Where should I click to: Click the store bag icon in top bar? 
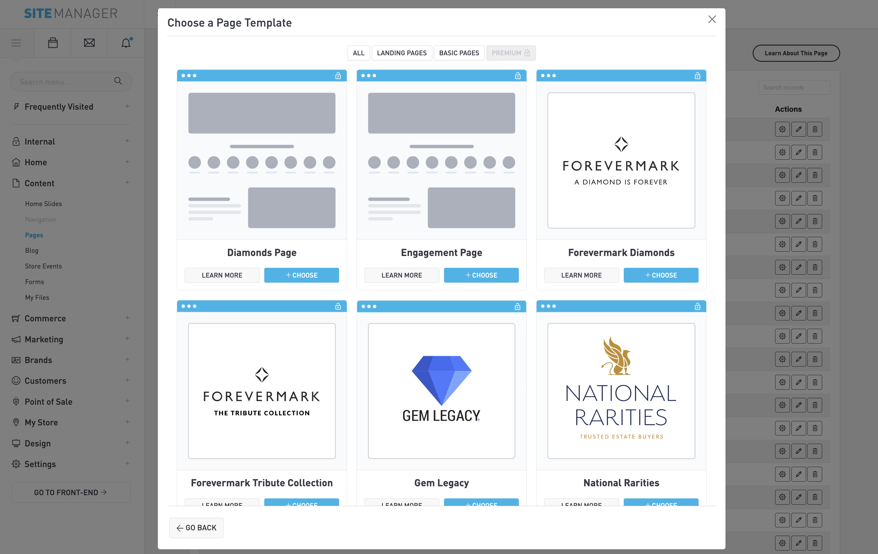53,43
